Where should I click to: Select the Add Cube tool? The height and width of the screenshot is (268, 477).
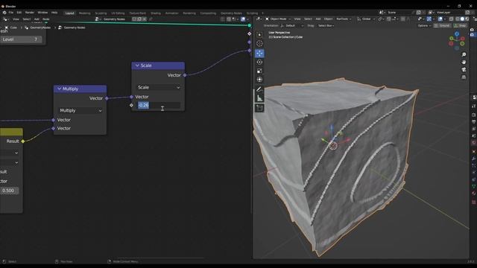point(259,108)
